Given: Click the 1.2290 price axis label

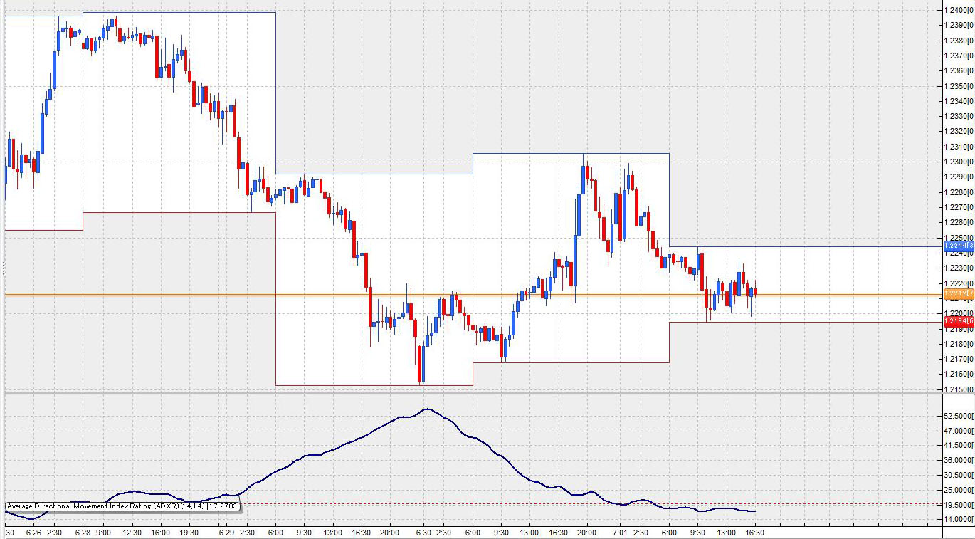Looking at the screenshot, I should 959,177.
